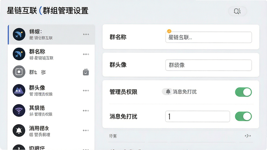Click the 群名称 input containing 星链
The image size is (267, 150).
pyautogui.click(x=209, y=37)
